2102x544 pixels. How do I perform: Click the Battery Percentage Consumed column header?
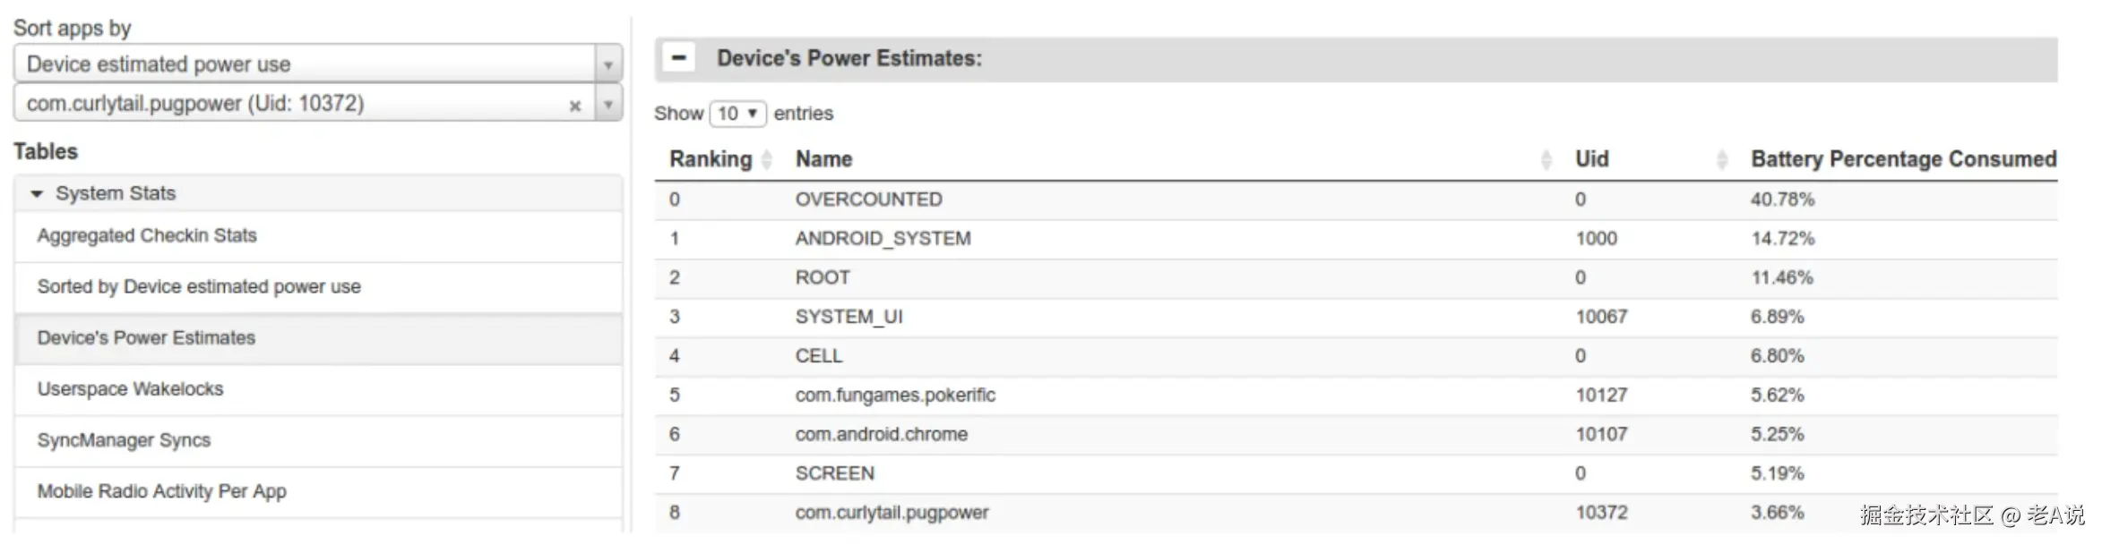tap(1903, 159)
